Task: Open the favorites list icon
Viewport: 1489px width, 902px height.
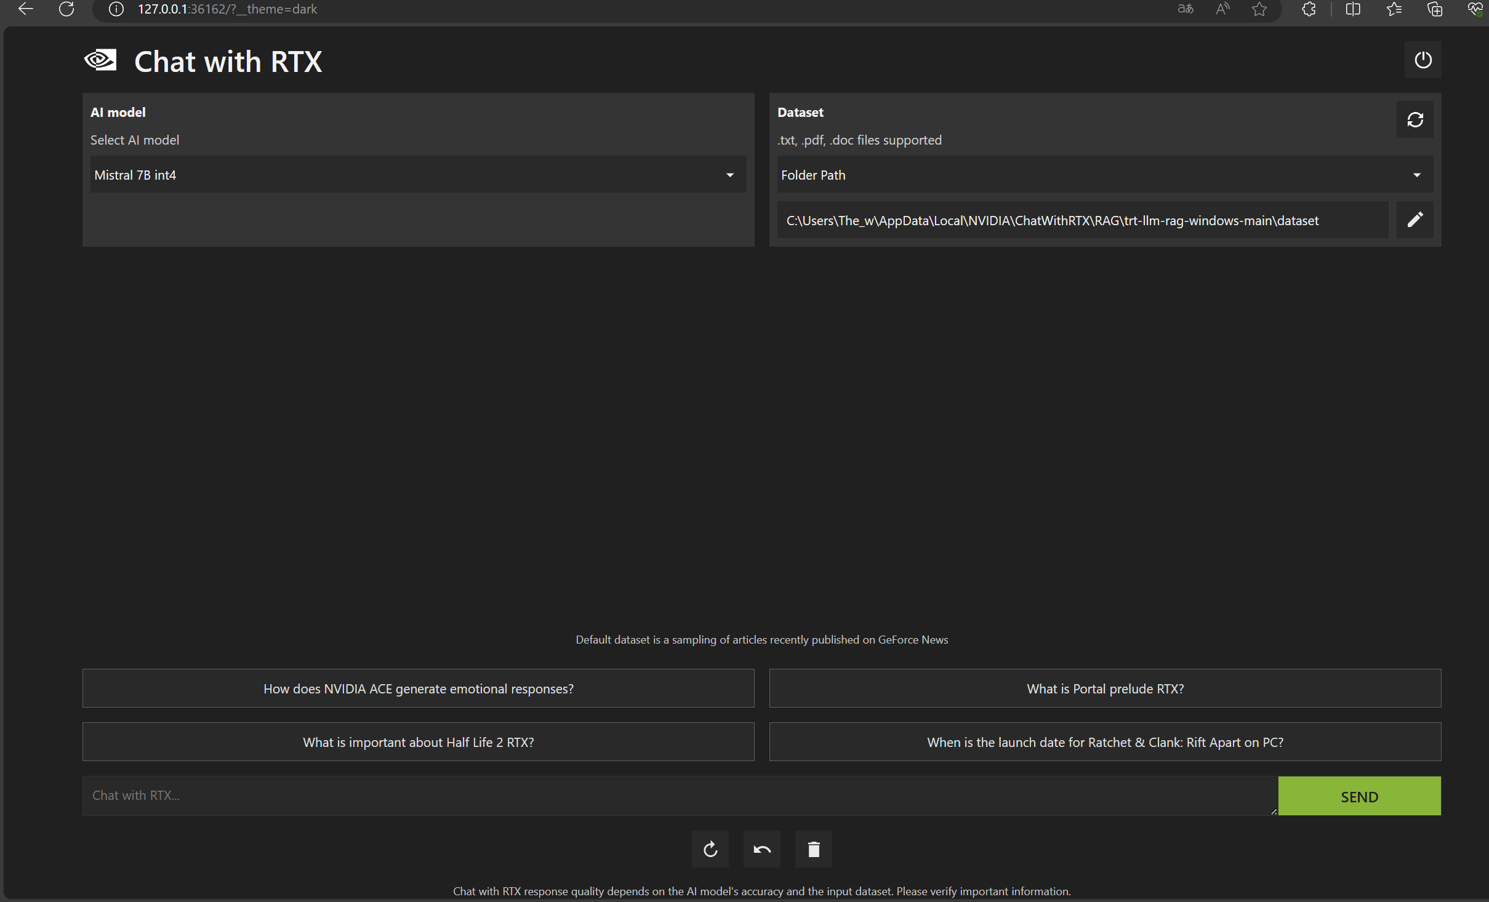Action: point(1394,9)
